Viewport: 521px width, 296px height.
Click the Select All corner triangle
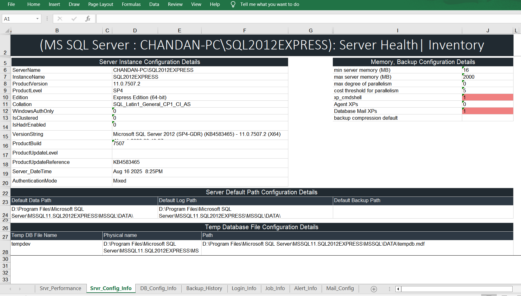[7, 30]
